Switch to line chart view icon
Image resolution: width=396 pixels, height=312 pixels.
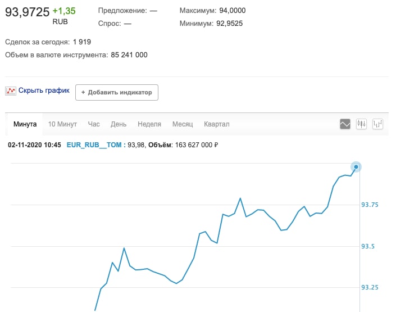coord(345,124)
